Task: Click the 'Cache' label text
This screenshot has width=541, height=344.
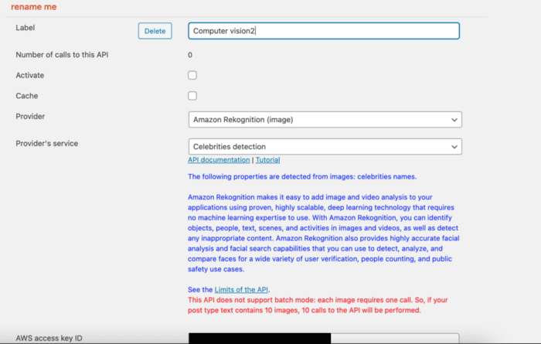Action: [x=27, y=96]
